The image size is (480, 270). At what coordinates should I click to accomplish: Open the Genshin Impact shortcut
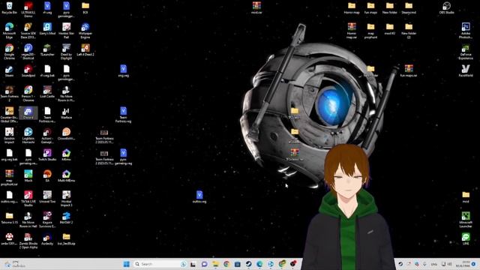[9, 136]
